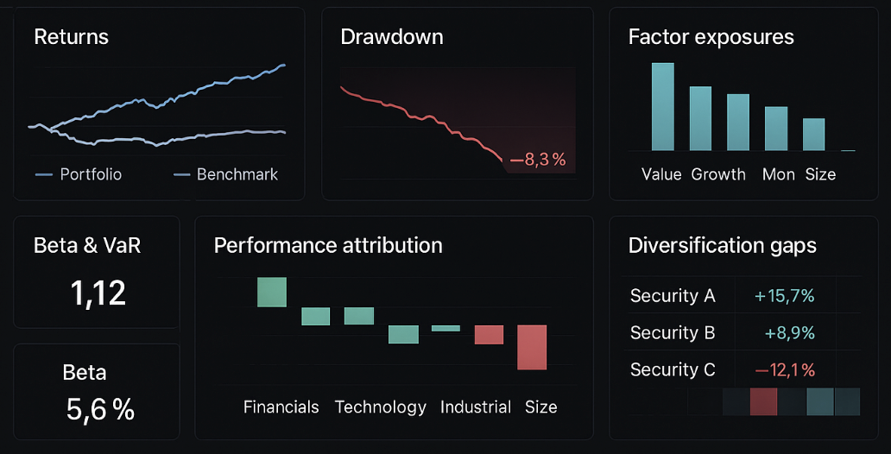
Task: Select the Growth bar in Factor exposures
Action: coord(700,118)
